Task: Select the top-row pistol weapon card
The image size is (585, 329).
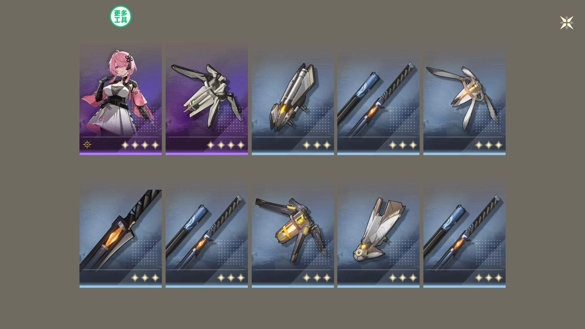Action: [292, 99]
